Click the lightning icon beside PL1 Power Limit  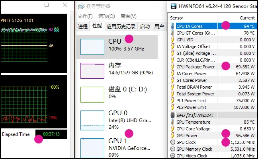[173, 100]
